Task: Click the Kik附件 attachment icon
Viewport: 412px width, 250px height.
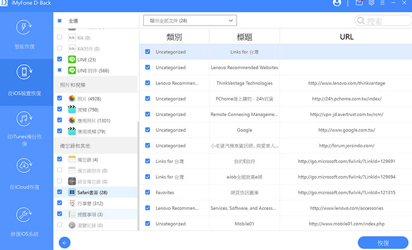Action: [x=72, y=49]
